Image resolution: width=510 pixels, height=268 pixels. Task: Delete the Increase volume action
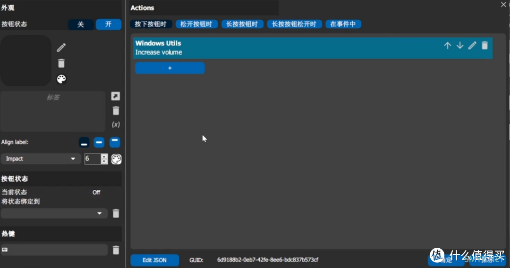point(484,46)
